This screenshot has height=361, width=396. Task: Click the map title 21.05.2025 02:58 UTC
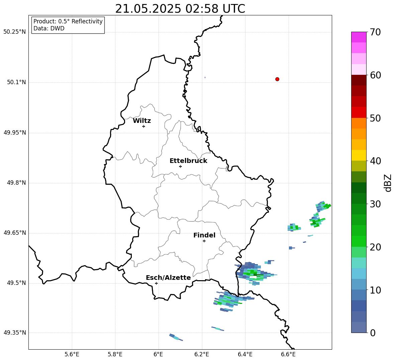pyautogui.click(x=180, y=9)
